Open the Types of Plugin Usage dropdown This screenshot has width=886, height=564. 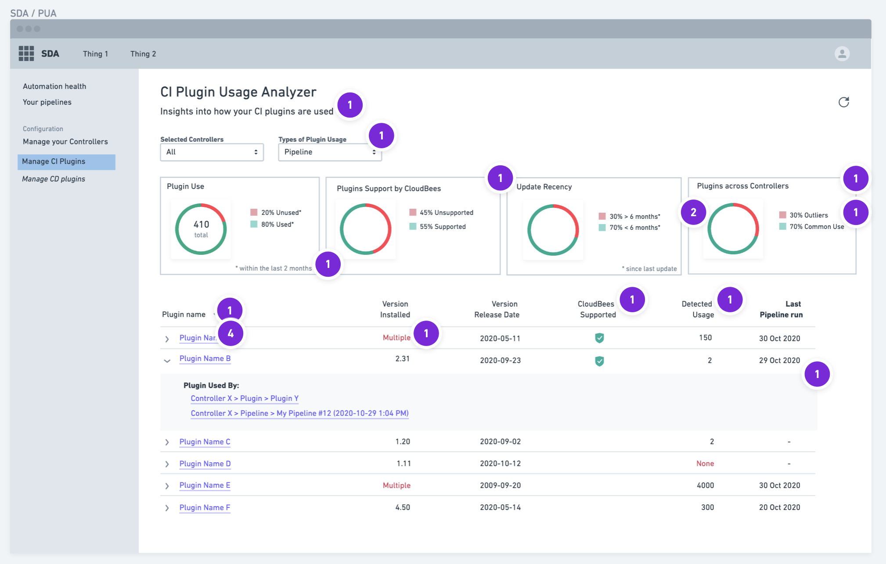(330, 152)
